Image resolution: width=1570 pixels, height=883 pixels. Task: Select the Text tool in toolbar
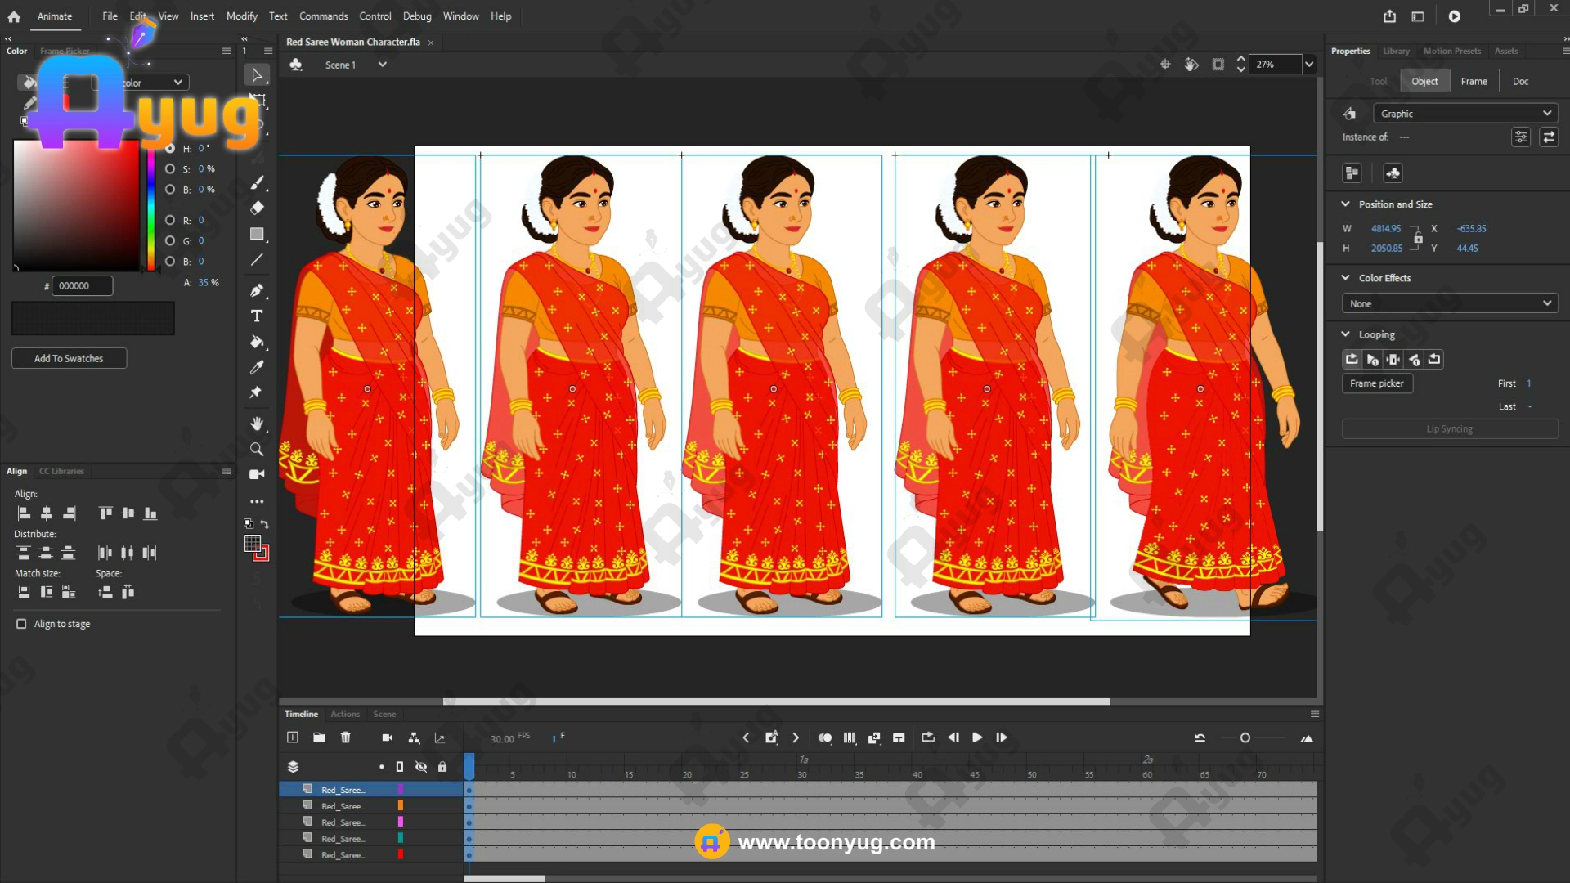pyautogui.click(x=257, y=316)
